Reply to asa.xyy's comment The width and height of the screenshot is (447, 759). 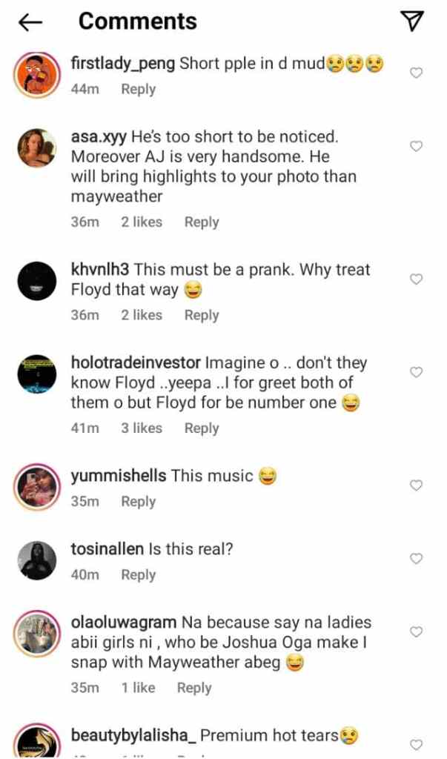pos(202,222)
